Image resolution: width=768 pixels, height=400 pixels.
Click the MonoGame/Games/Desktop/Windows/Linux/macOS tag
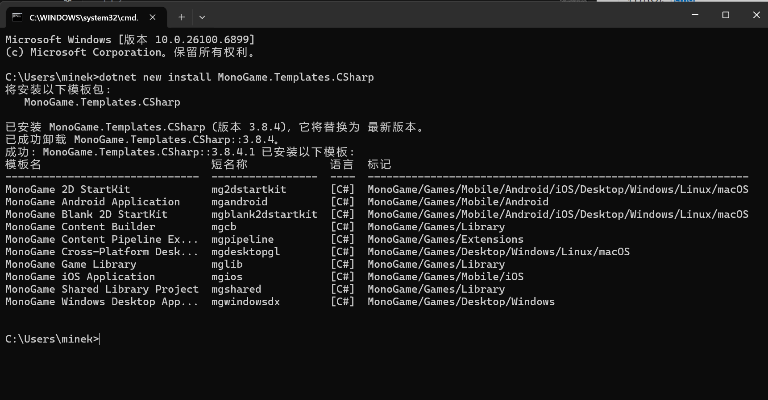(x=499, y=252)
